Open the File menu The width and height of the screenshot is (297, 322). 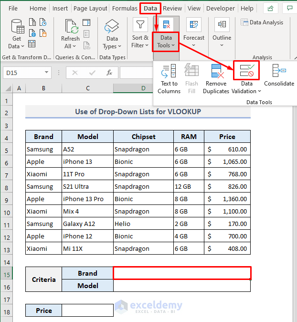13,9
